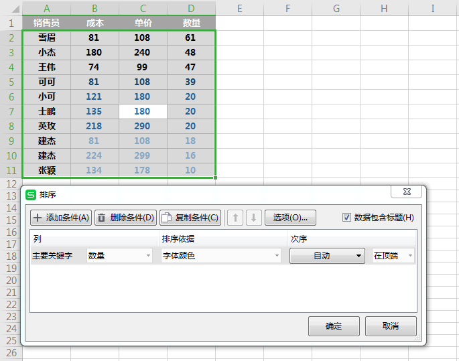Move the sort condition up with up arrow

[x=235, y=218]
